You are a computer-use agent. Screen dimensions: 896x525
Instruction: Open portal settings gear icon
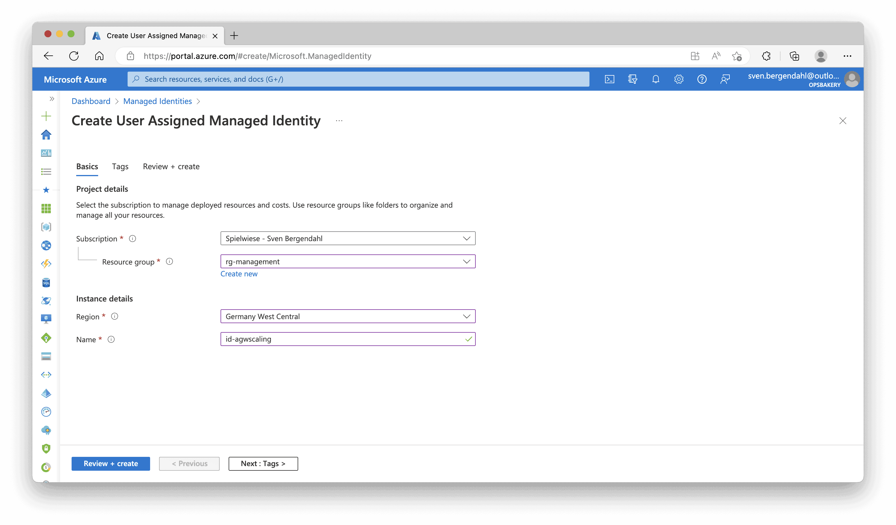click(679, 79)
